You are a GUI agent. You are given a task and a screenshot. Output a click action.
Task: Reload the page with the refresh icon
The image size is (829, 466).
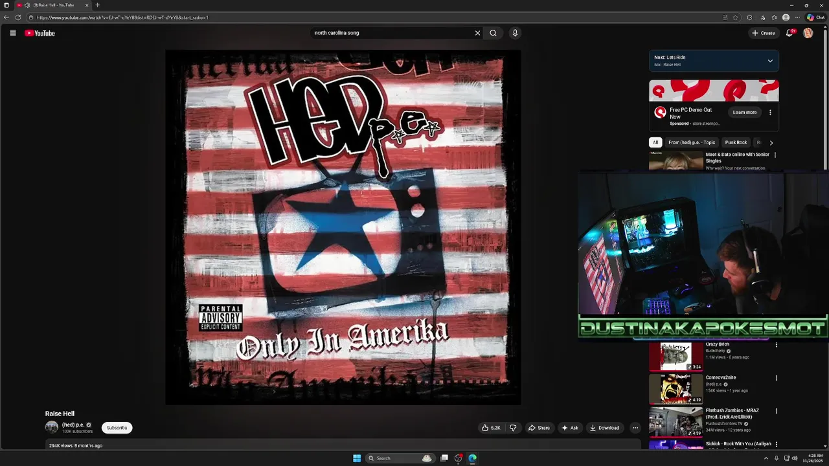click(18, 17)
